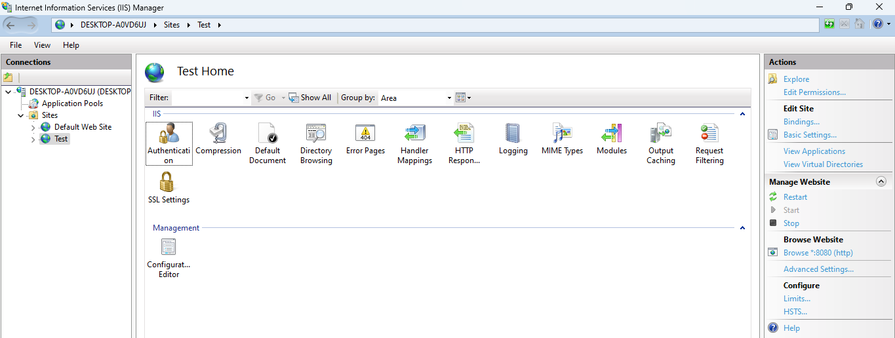Open the Group by Area dropdown
The width and height of the screenshot is (895, 338).
pyautogui.click(x=449, y=98)
